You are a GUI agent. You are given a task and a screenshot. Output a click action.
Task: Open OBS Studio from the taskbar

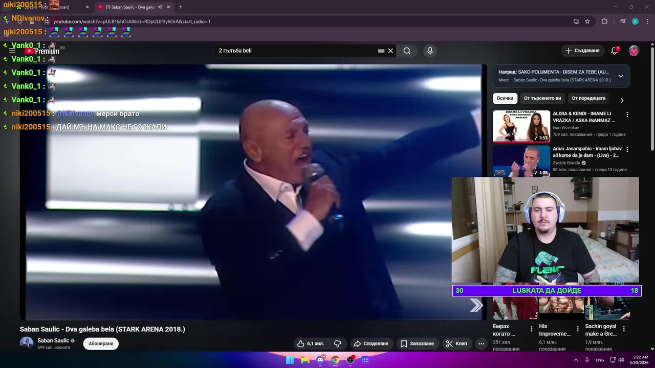coord(351,360)
